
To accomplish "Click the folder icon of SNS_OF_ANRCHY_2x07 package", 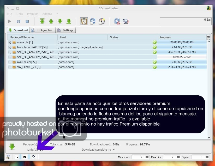I will coord(14,57).
